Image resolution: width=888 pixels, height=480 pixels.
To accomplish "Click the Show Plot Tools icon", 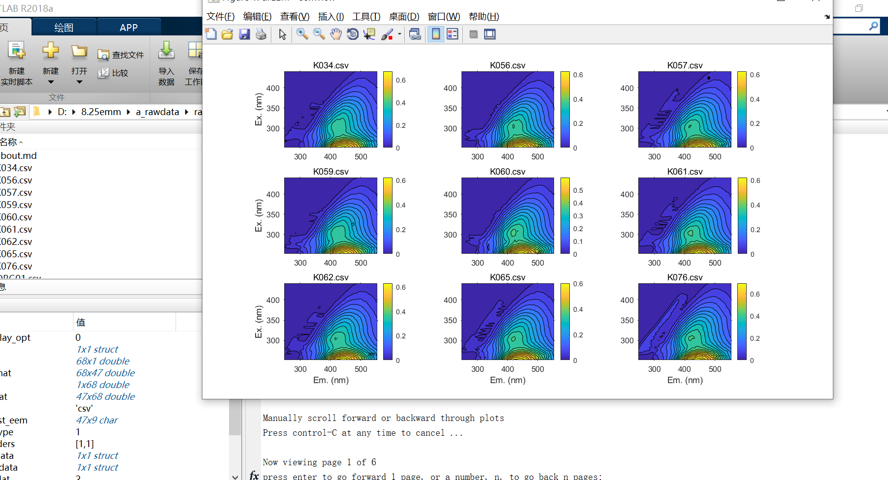I will coord(490,34).
